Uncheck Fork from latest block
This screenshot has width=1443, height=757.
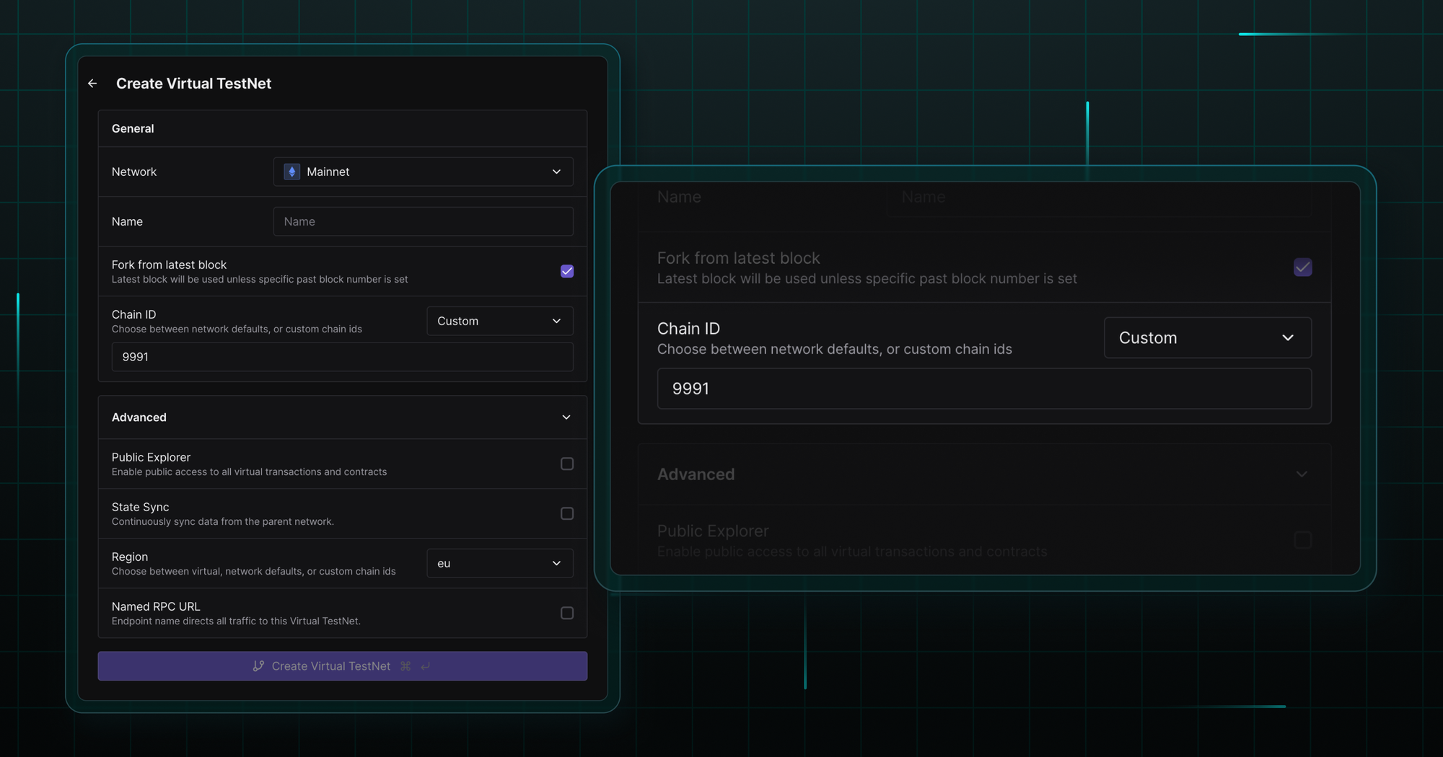(x=566, y=271)
